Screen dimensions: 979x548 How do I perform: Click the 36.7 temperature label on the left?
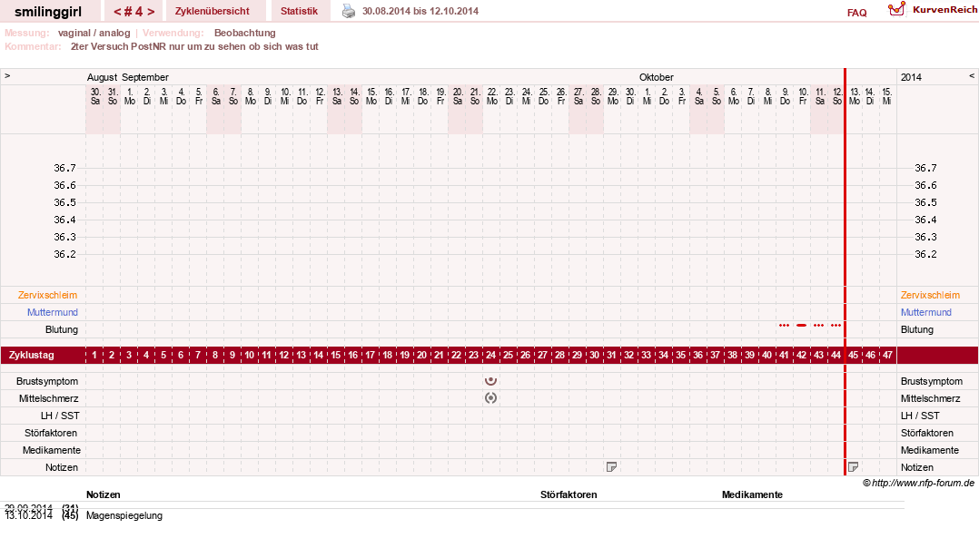point(65,168)
